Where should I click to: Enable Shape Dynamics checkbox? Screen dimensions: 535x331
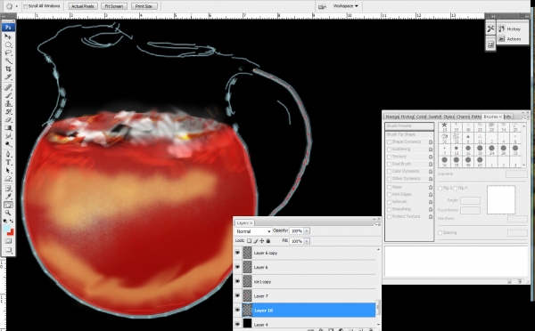tap(389, 141)
